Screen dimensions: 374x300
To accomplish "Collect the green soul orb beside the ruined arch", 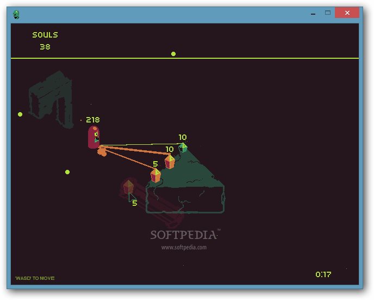I will 20,114.
